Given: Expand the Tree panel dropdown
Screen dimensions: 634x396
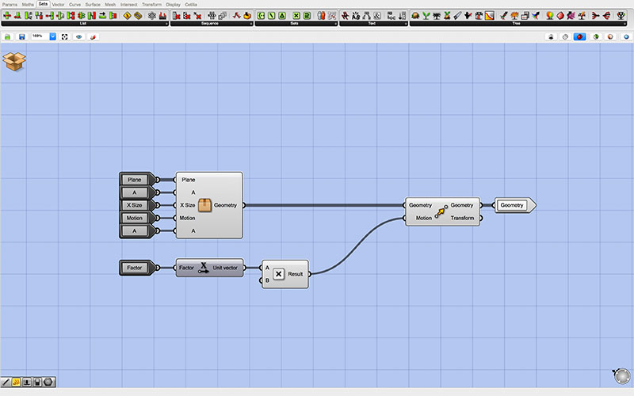Looking at the screenshot, I should [624, 24].
